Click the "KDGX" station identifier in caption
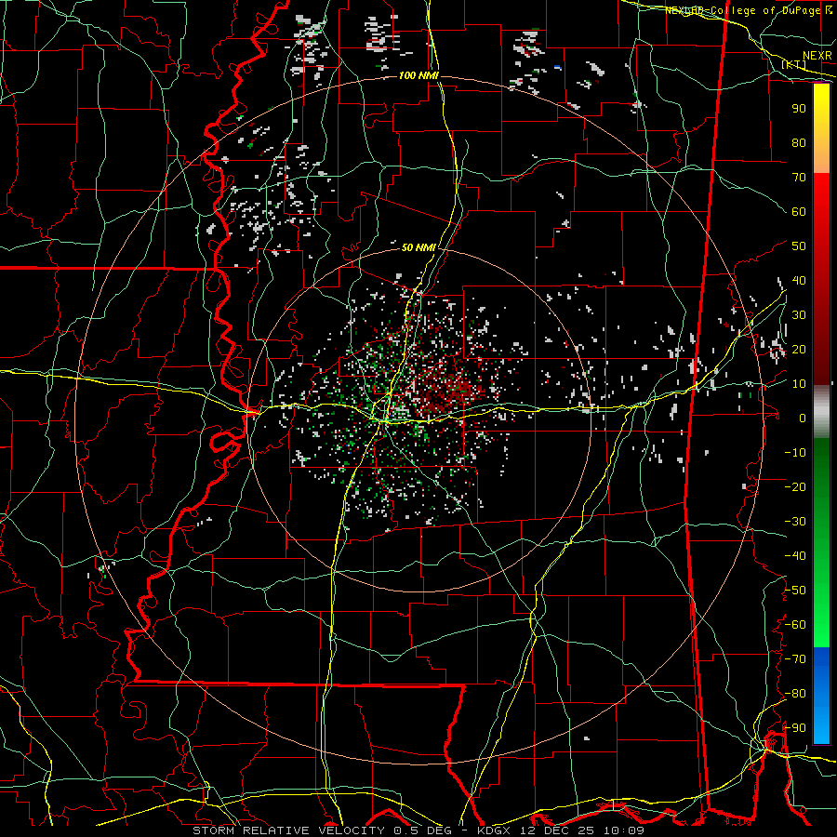837x837 pixels. coord(493,830)
